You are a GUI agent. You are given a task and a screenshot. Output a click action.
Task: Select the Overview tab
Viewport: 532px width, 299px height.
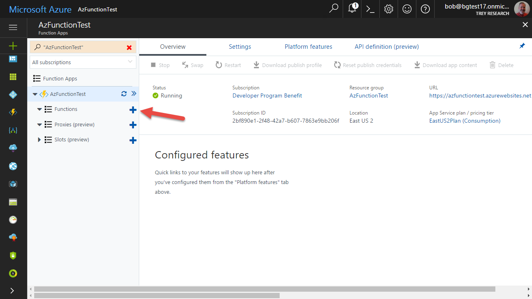pos(173,47)
